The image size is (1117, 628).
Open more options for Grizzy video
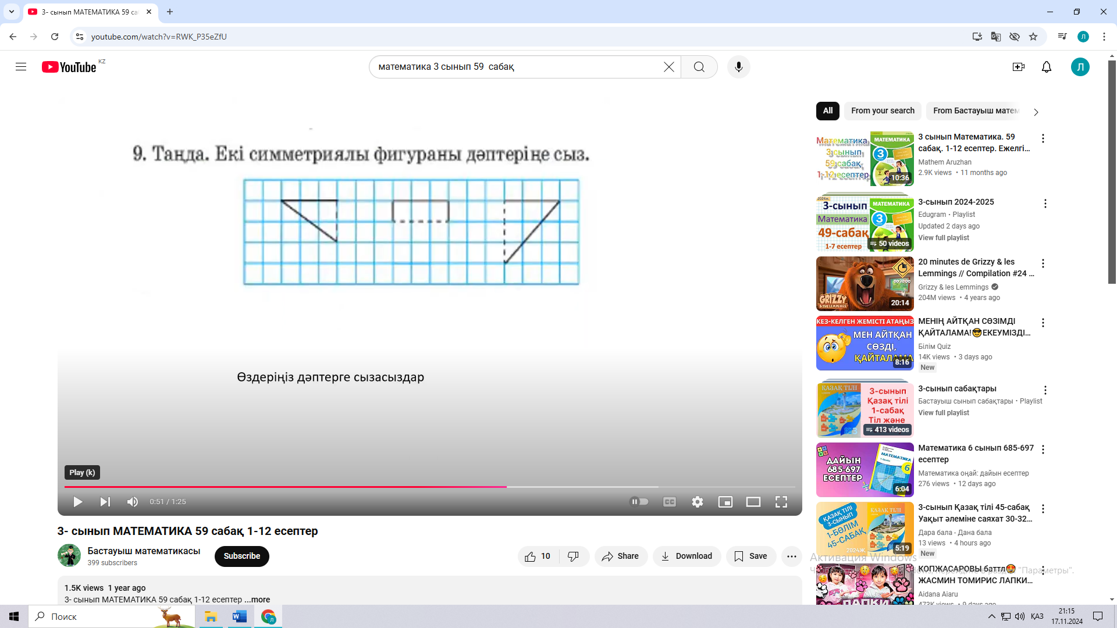pos(1043,263)
